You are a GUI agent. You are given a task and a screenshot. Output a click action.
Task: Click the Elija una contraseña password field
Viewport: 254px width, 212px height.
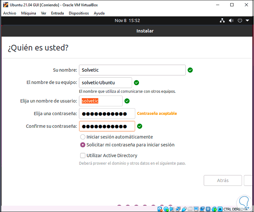click(x=107, y=114)
